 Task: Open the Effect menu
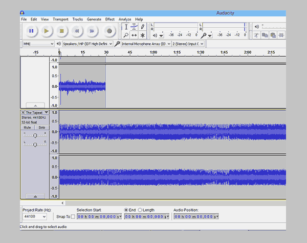click(110, 19)
